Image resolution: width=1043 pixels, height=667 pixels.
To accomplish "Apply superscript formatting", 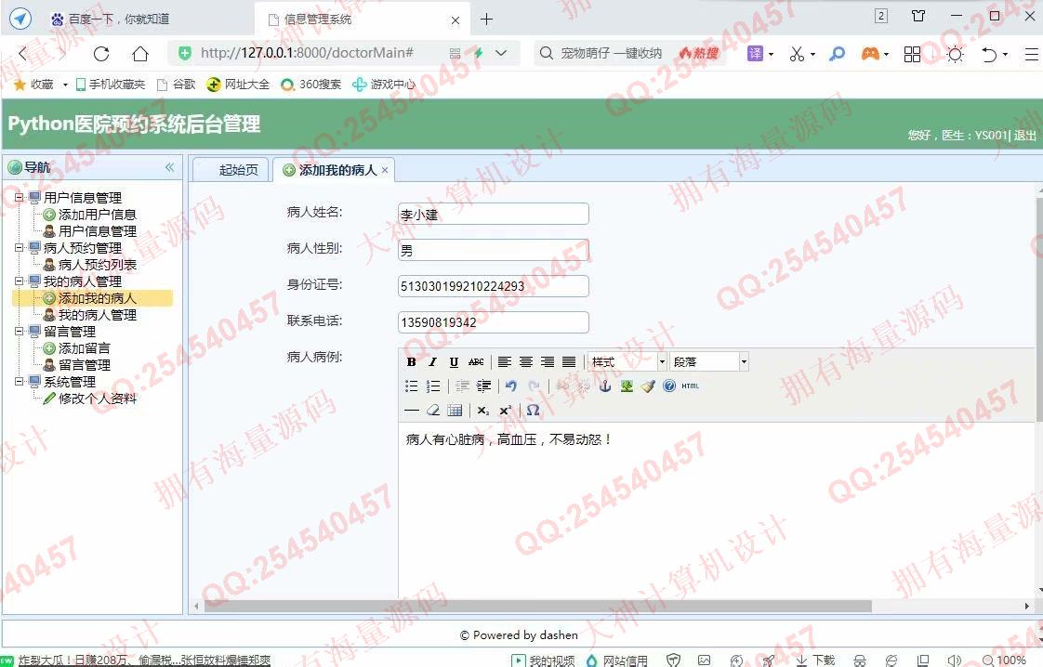I will 505,411.
